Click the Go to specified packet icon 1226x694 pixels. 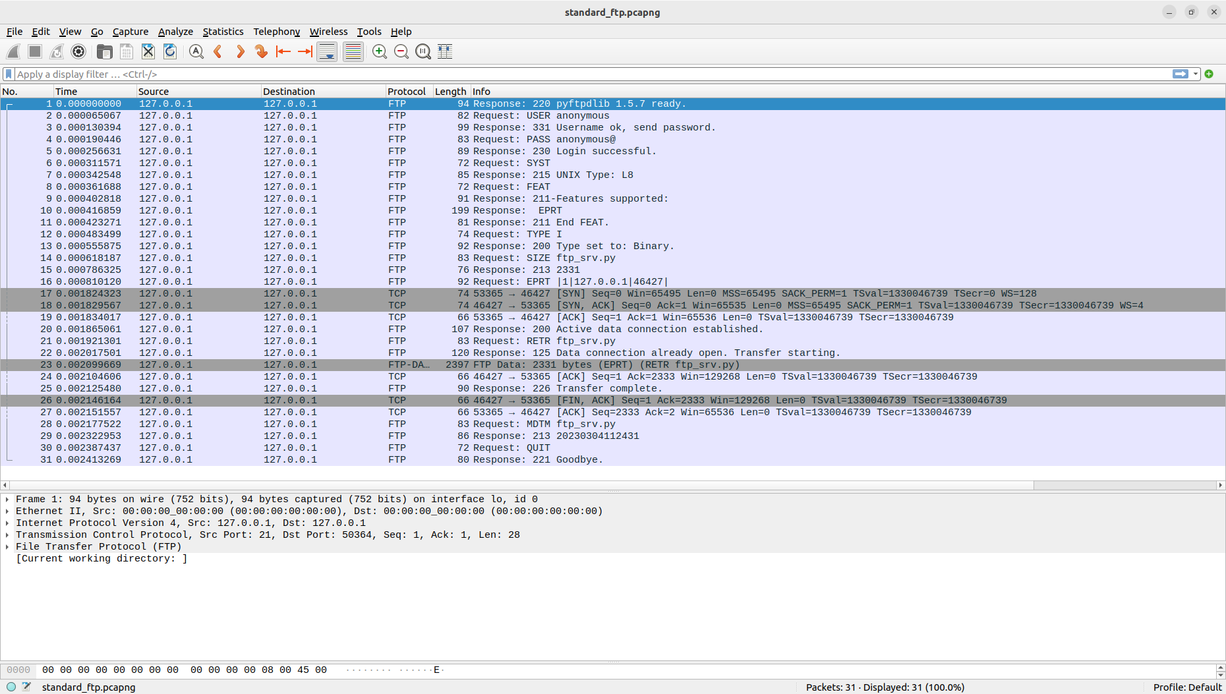261,51
